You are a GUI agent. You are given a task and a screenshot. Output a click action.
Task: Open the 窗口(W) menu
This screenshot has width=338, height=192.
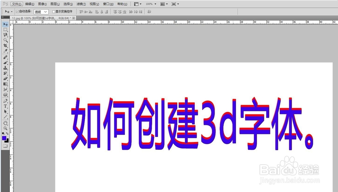click(108, 4)
